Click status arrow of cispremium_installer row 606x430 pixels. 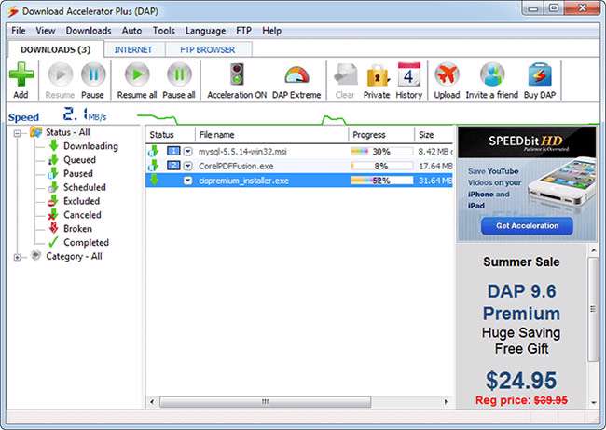click(x=154, y=180)
